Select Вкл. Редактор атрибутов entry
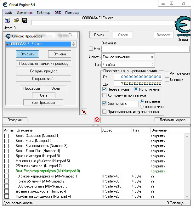This screenshot has width=193, height=208. coord(48,171)
